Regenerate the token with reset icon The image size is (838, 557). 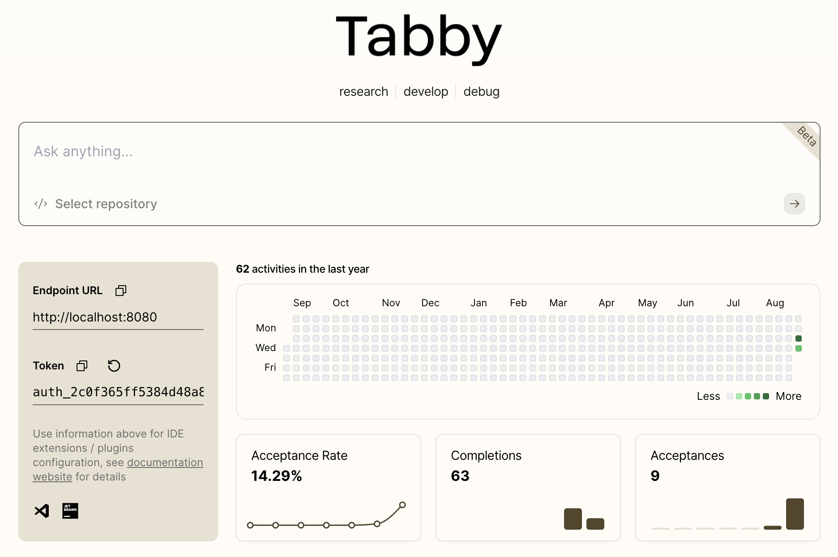click(114, 366)
